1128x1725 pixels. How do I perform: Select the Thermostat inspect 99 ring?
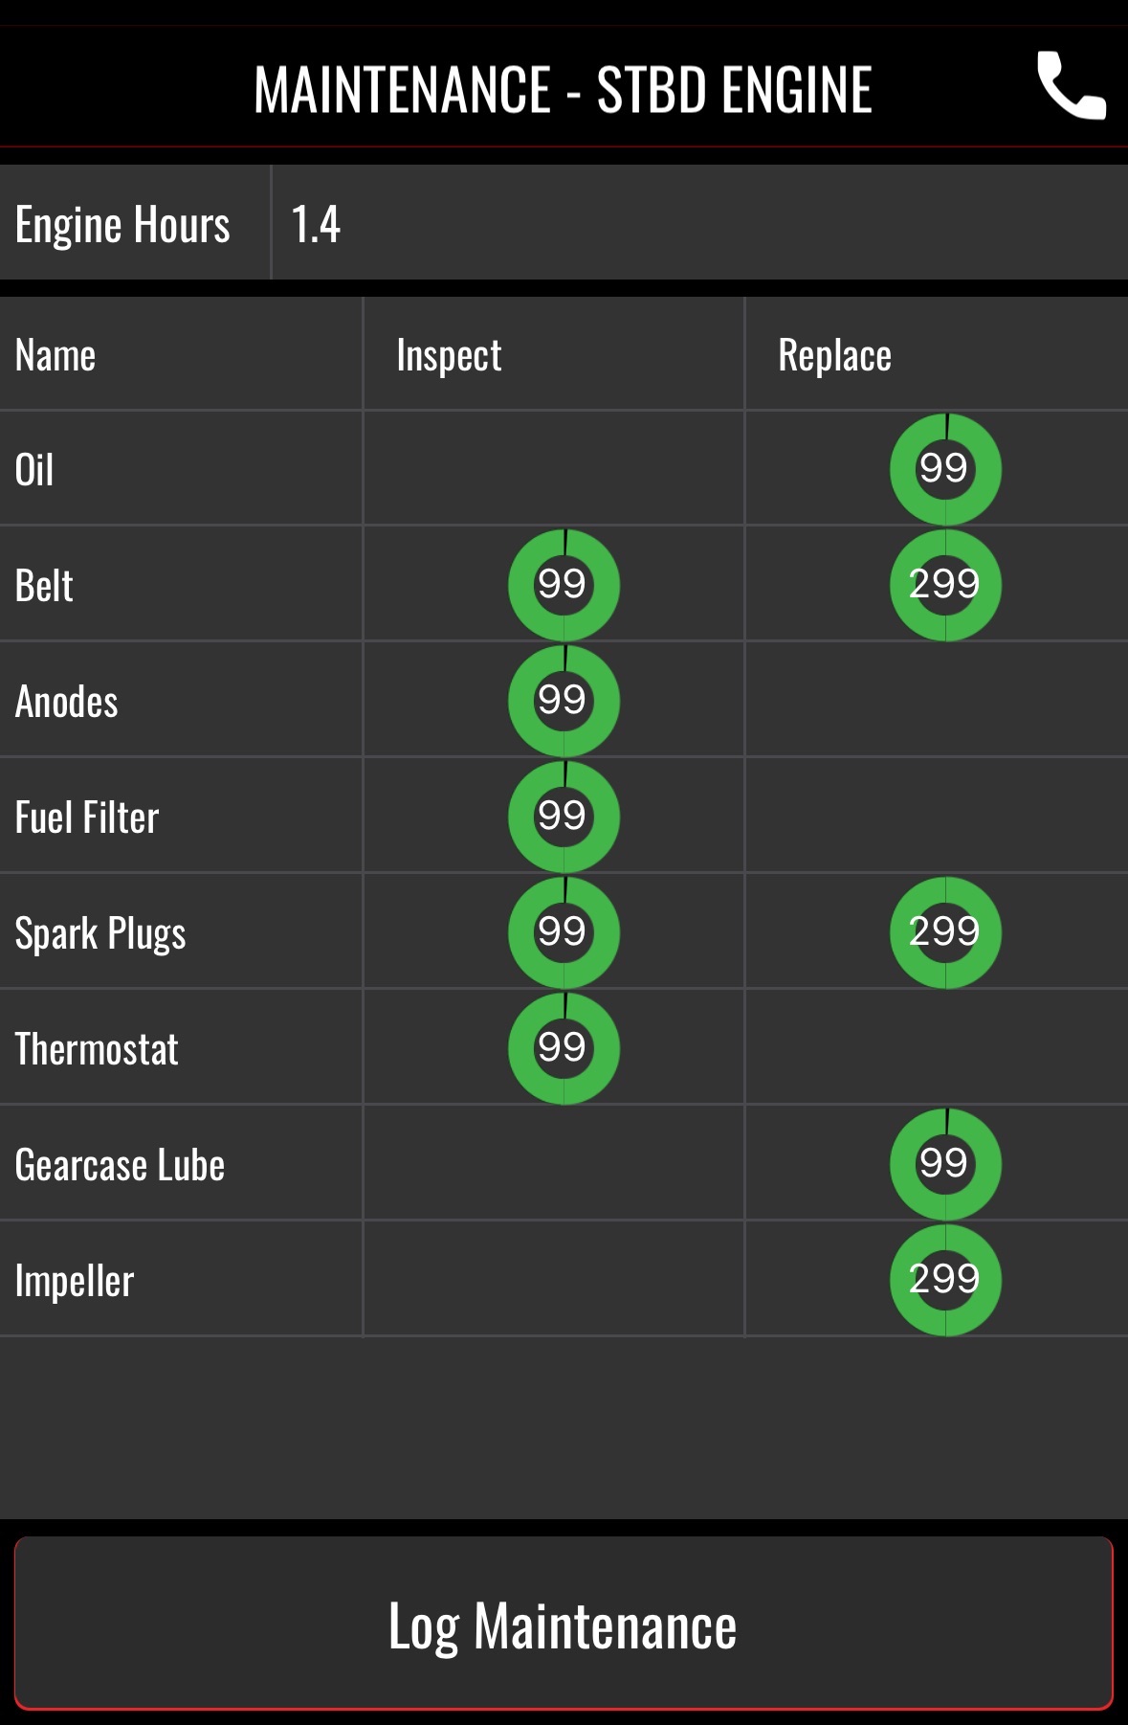564,1048
